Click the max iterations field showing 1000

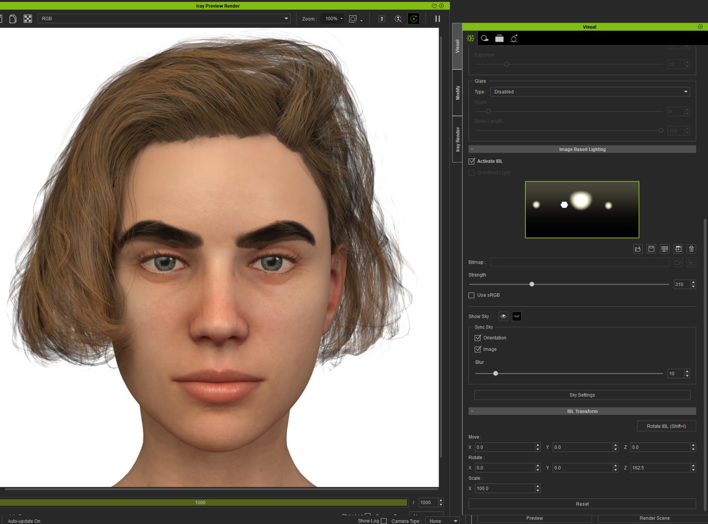pos(428,502)
